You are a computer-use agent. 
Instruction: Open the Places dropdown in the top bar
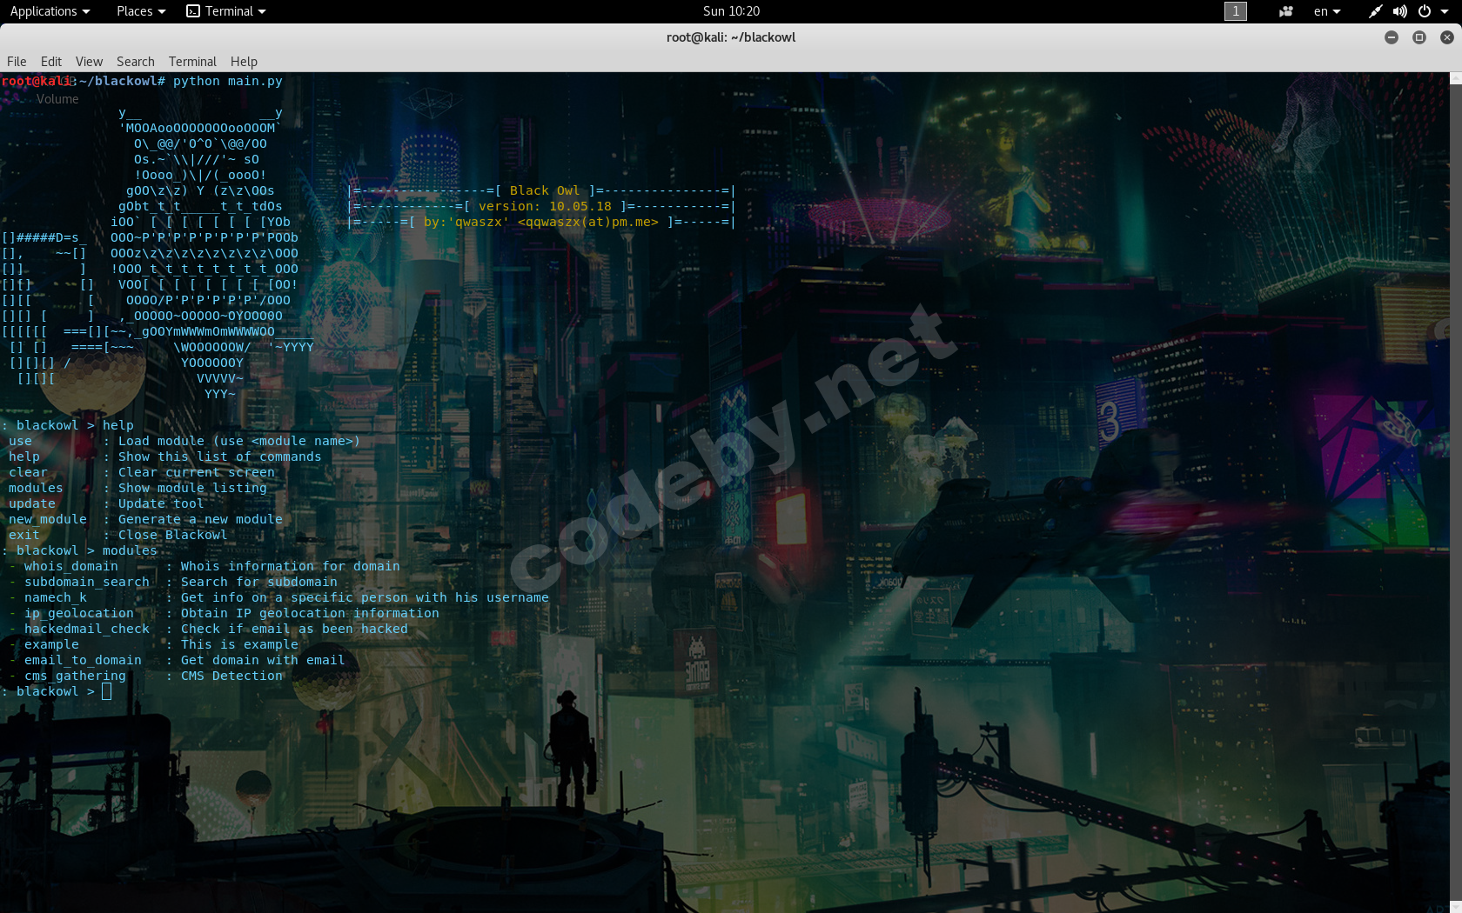click(x=141, y=11)
